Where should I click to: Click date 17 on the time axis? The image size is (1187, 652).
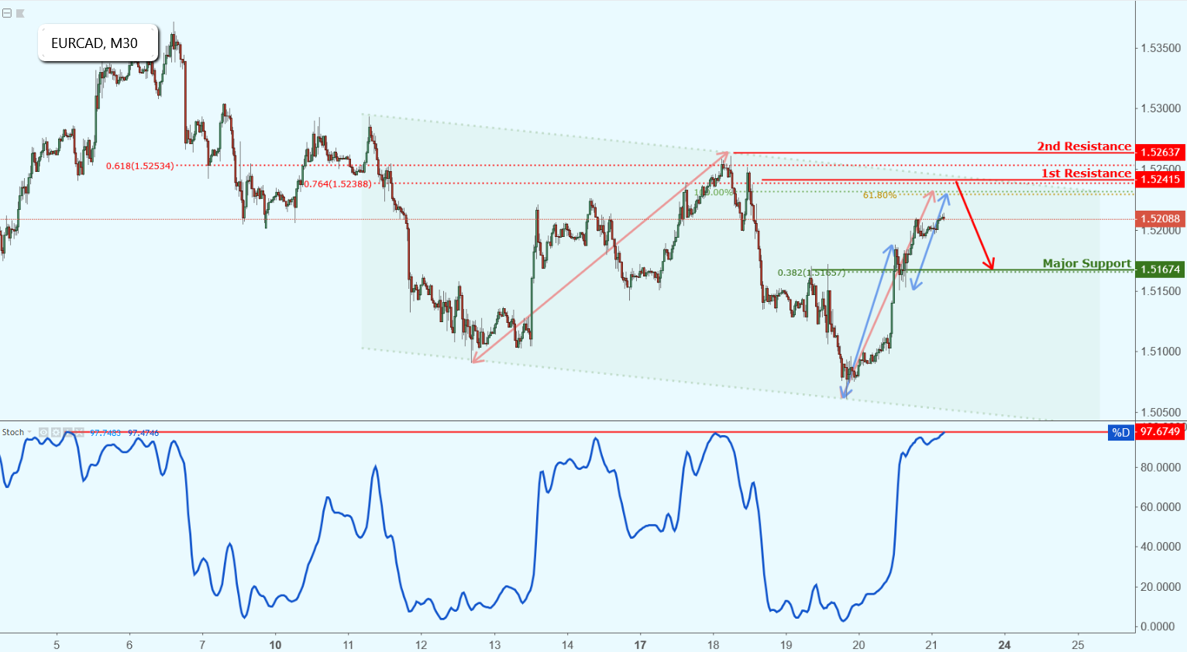[640, 644]
